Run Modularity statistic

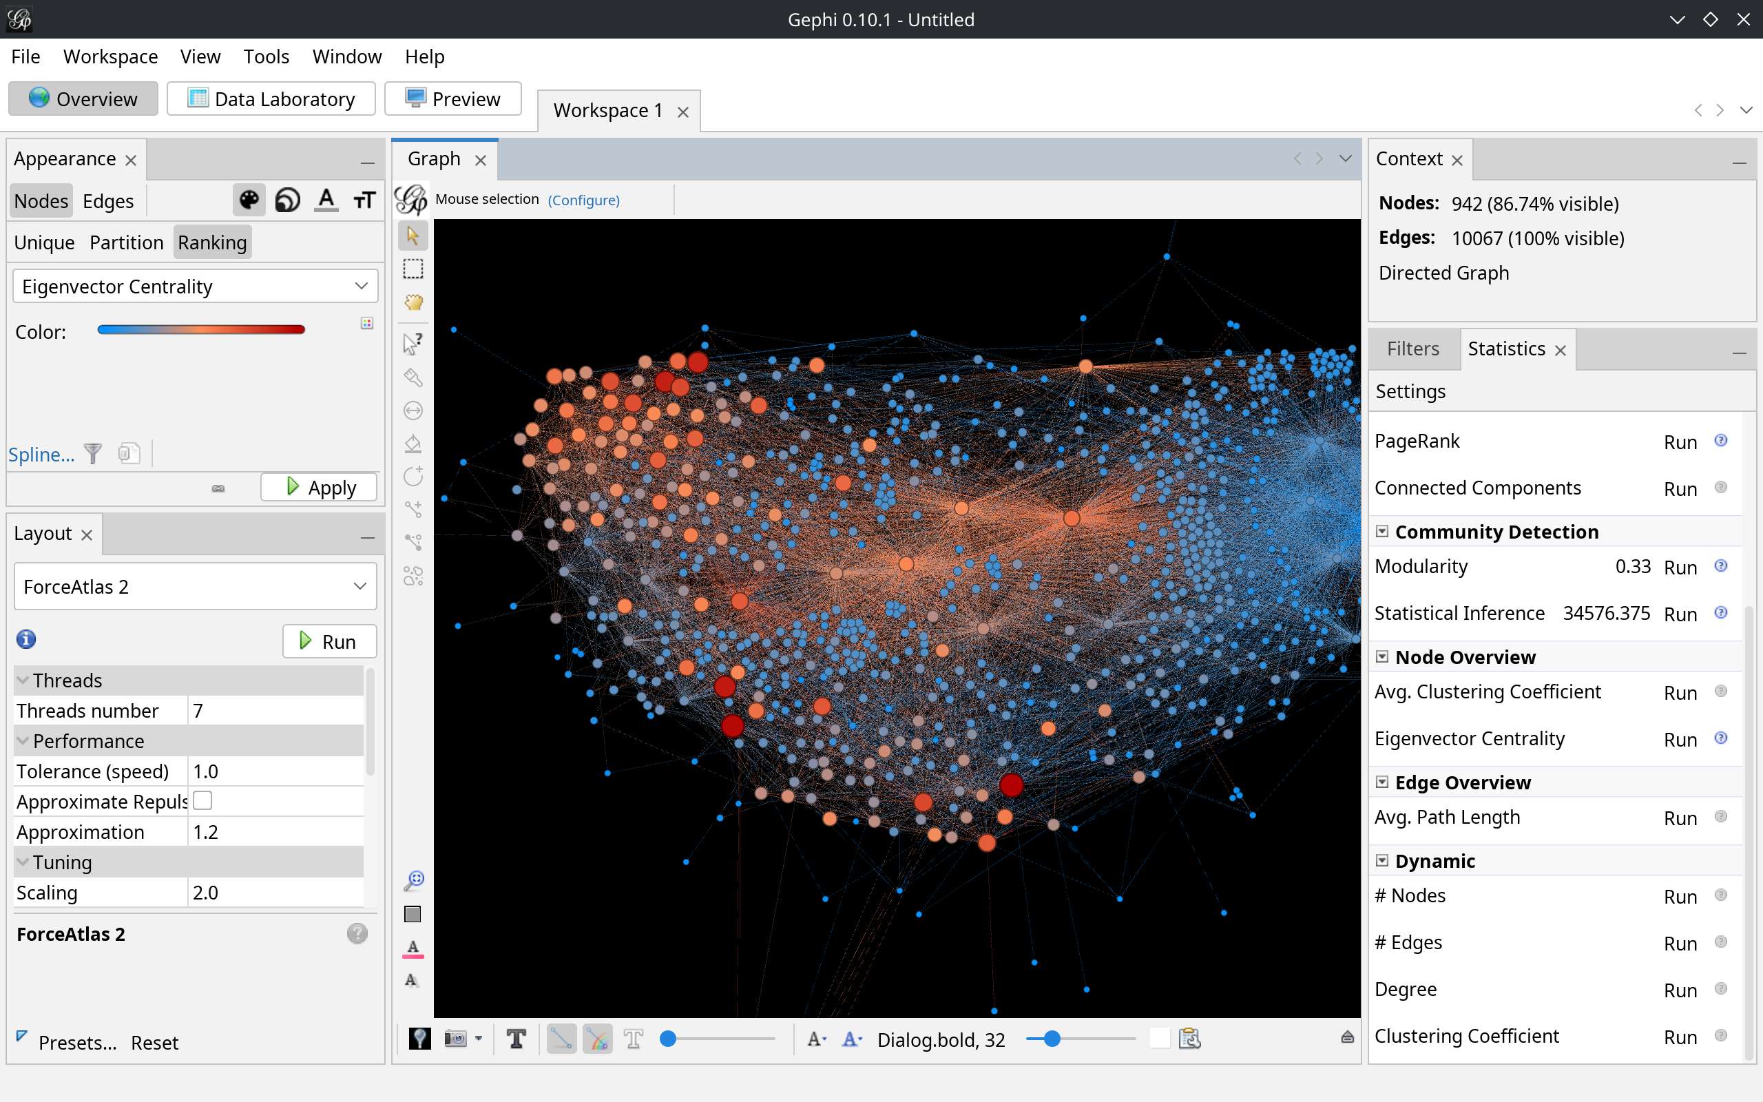pos(1680,567)
